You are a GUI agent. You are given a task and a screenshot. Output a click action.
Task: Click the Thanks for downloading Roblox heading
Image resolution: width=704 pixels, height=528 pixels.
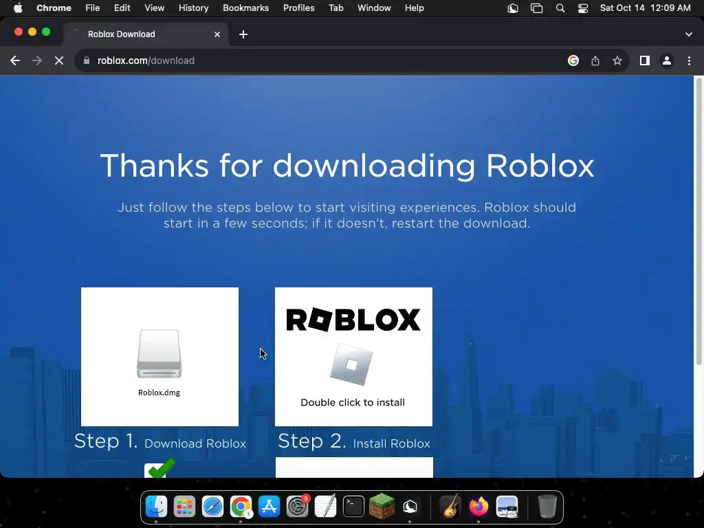pyautogui.click(x=347, y=166)
